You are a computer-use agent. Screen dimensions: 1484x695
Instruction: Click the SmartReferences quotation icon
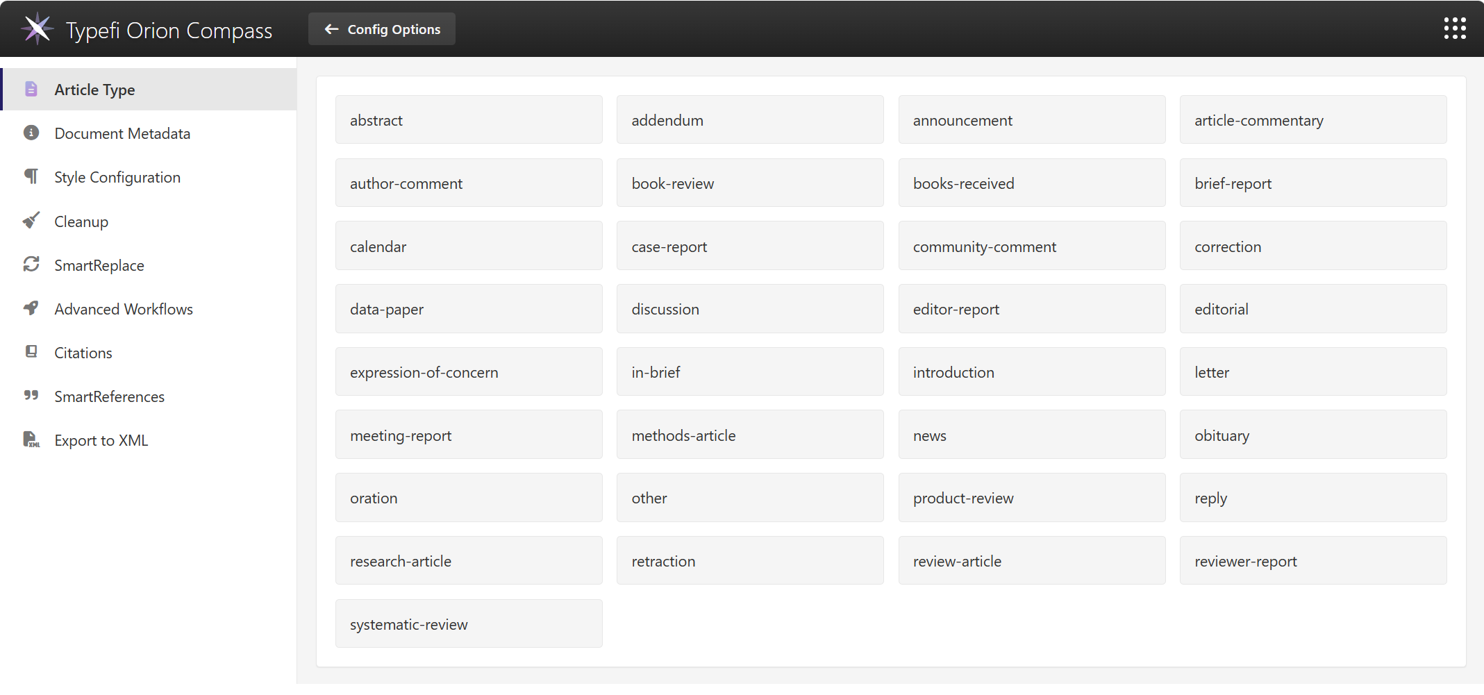31,396
